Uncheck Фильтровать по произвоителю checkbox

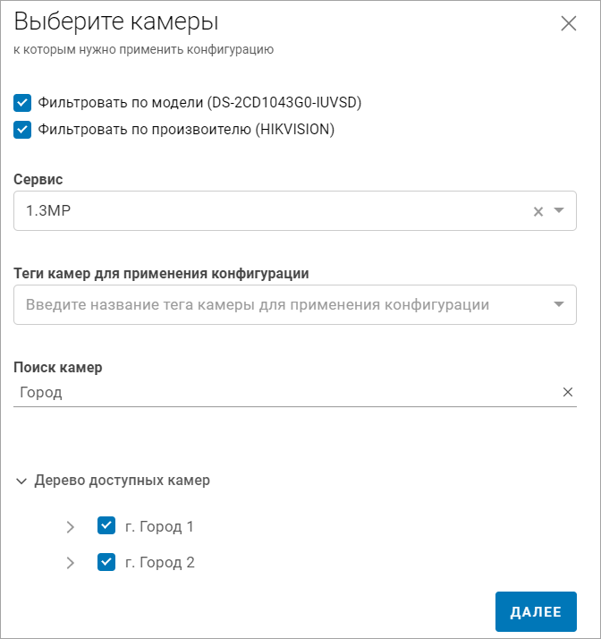(23, 129)
